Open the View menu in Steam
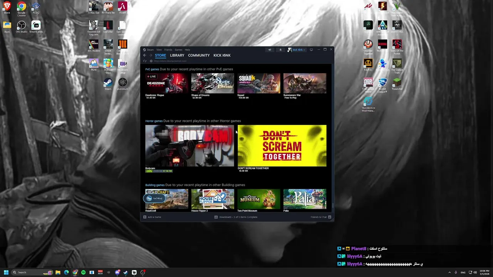The width and height of the screenshot is (493, 277). click(159, 50)
